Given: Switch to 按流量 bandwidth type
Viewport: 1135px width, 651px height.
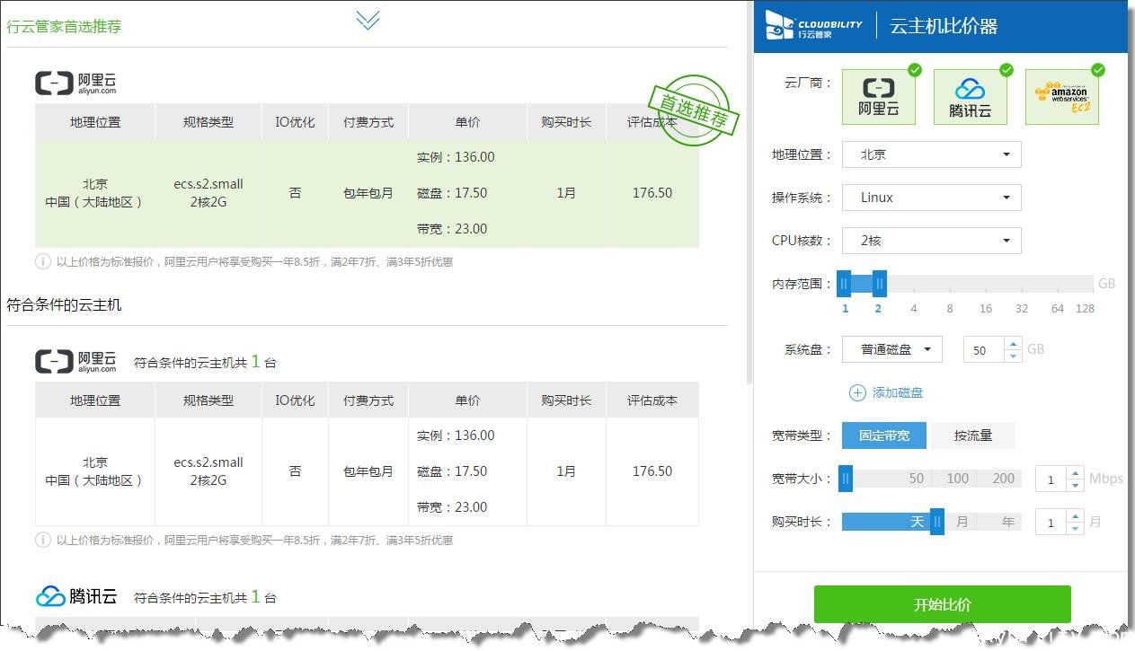Looking at the screenshot, I should click(x=973, y=435).
